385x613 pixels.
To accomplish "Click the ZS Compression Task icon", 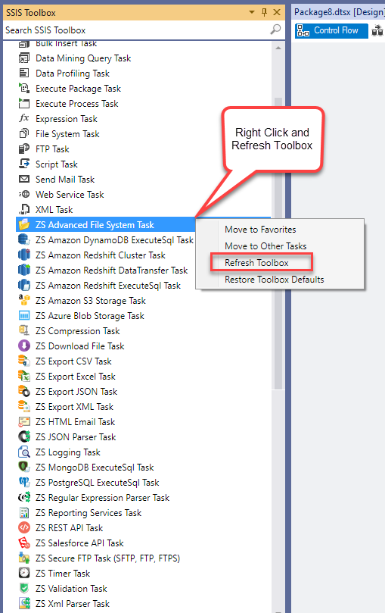I will (24, 330).
